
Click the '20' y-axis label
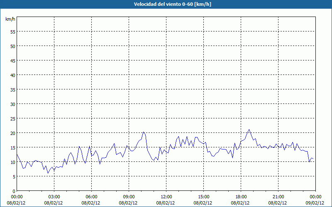(13, 133)
